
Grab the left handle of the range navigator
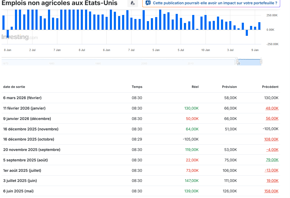237,61
